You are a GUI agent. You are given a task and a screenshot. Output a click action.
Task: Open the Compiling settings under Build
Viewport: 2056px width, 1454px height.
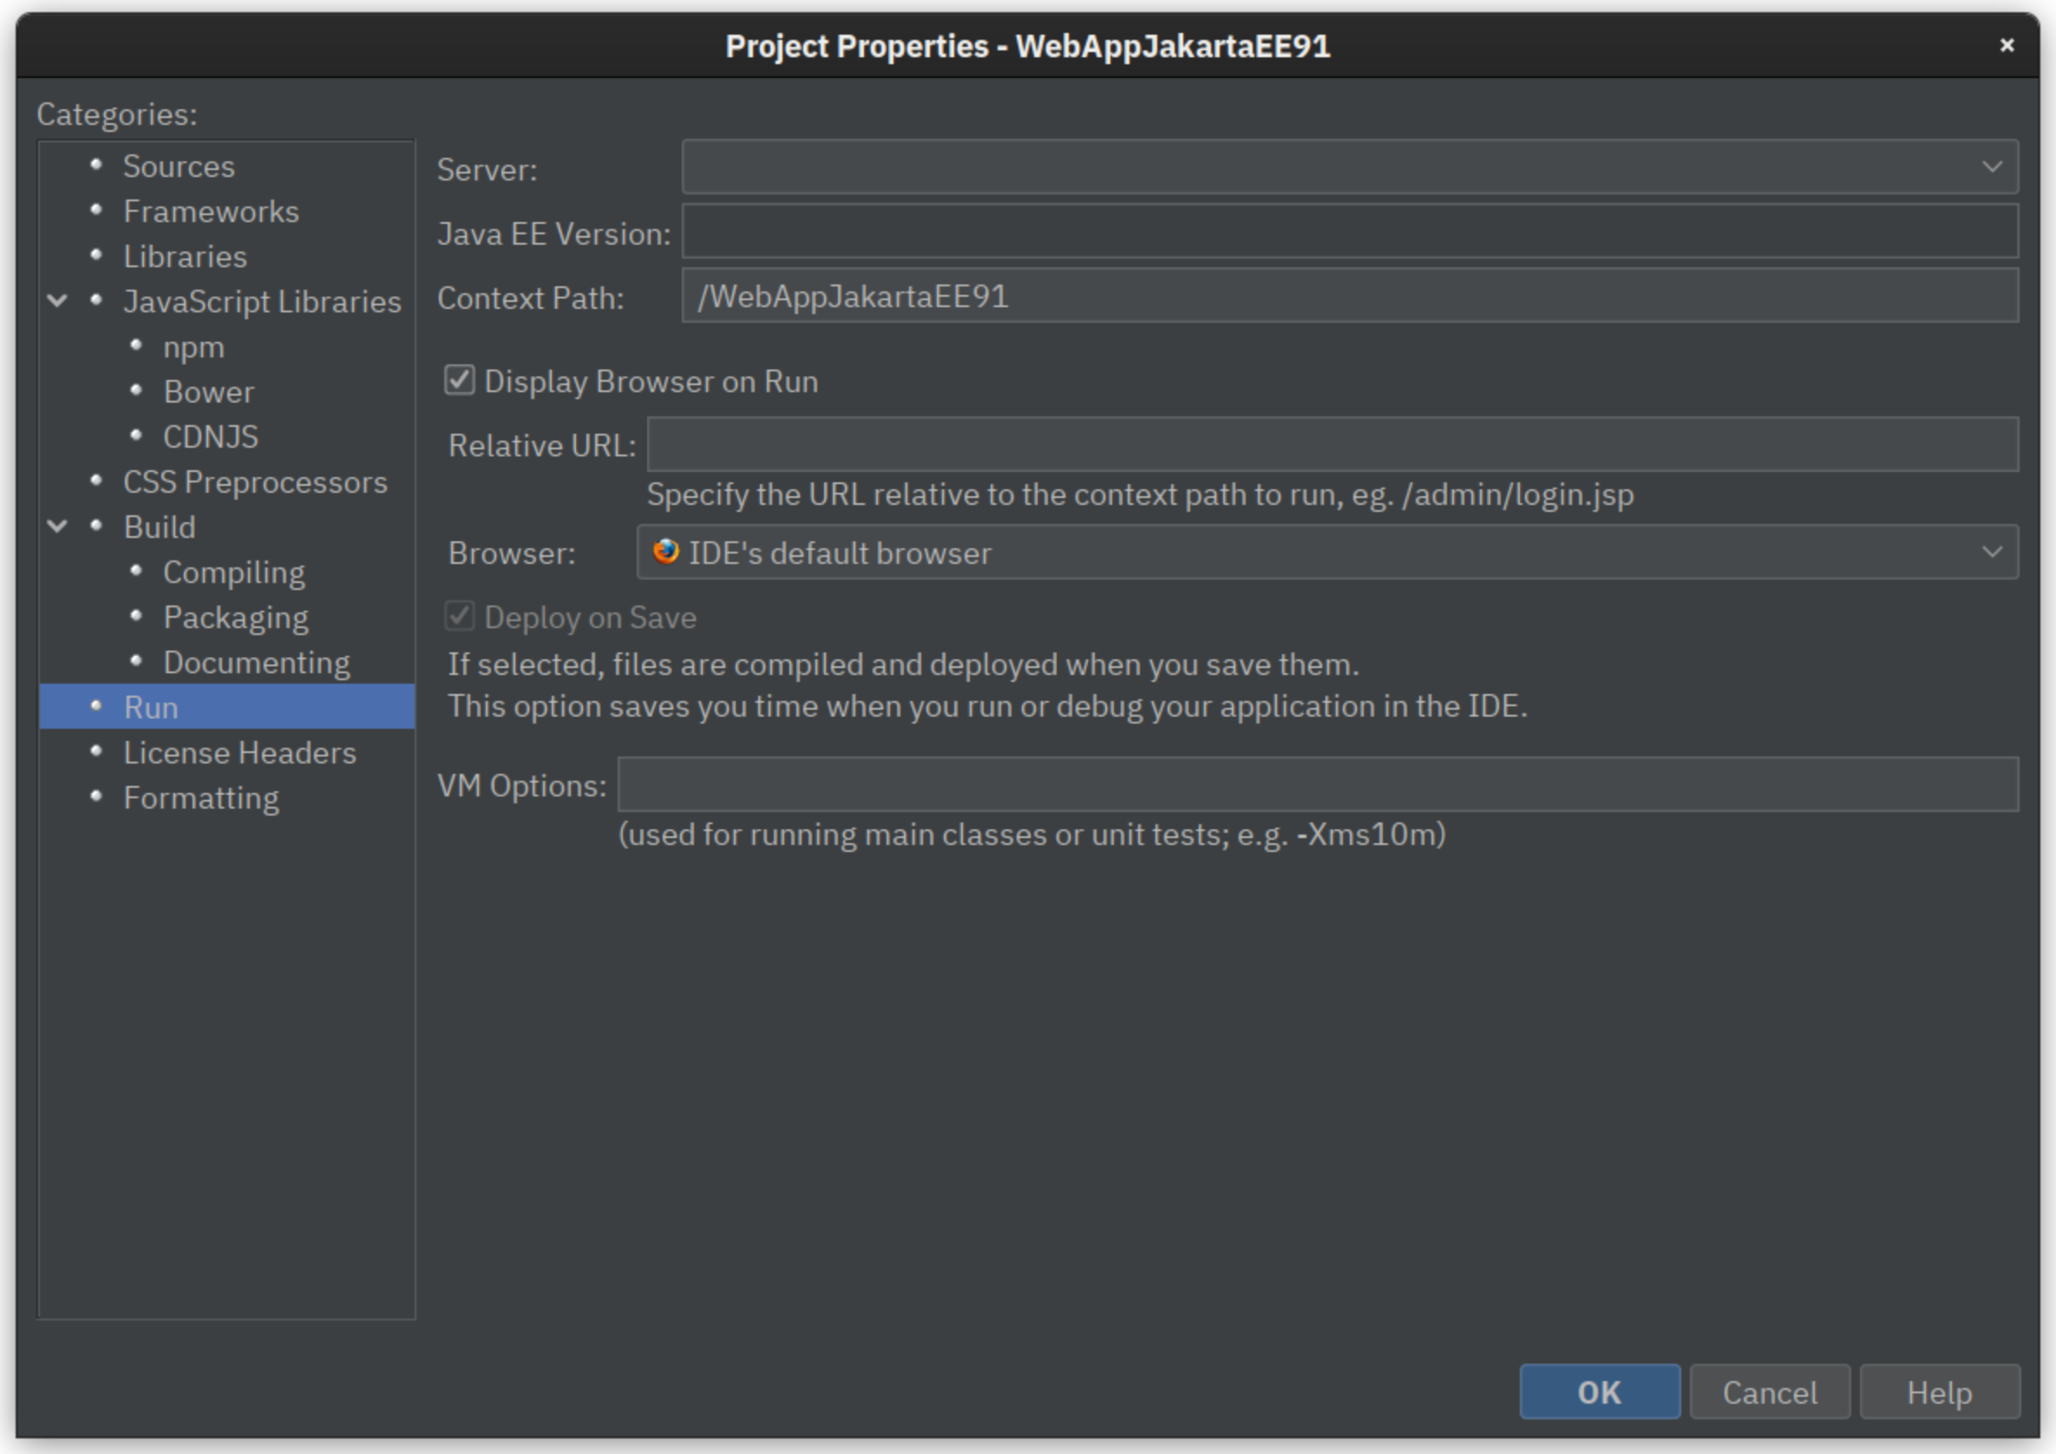point(233,572)
